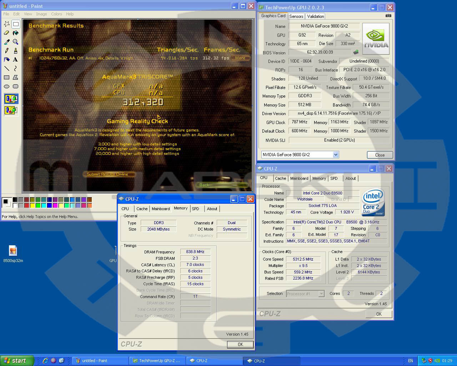Select the Rounded Rectangle tool
Image resolution: width=457 pixels, height=366 pixels.
pyautogui.click(x=16, y=86)
